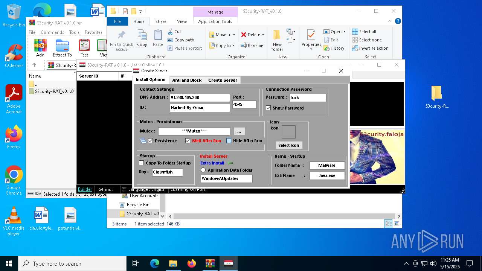
Task: Select the S3curity-RAT_v0.1.0 folder in WinRAR
Action: coord(51,91)
